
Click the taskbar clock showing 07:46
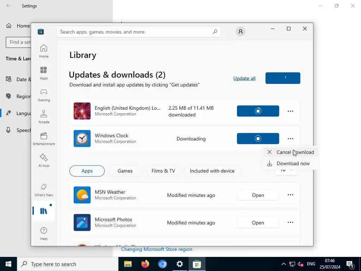[330, 264]
